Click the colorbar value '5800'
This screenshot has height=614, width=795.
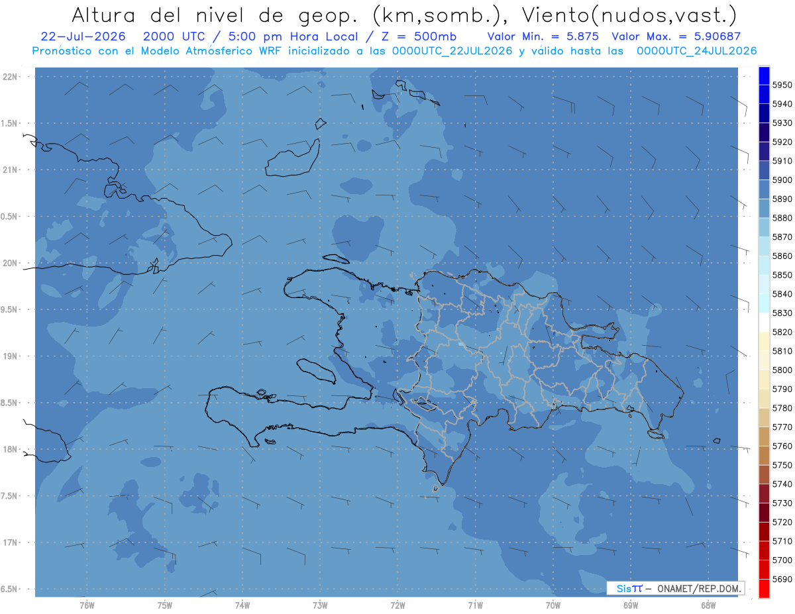[x=782, y=370]
